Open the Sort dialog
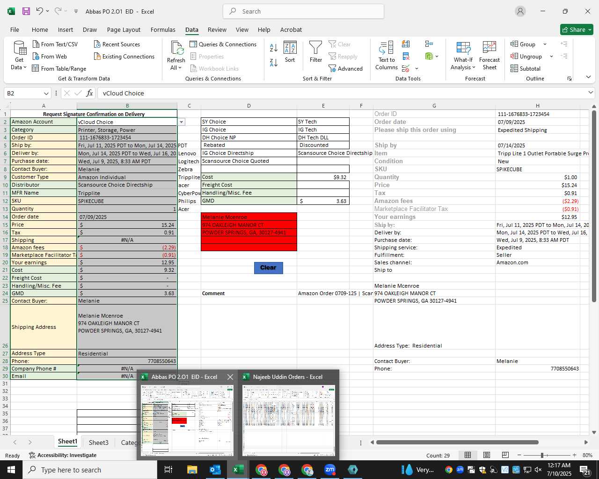The height and width of the screenshot is (479, 599). (x=290, y=52)
